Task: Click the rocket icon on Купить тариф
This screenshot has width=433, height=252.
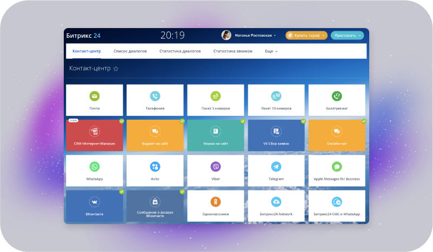Action: [290, 35]
